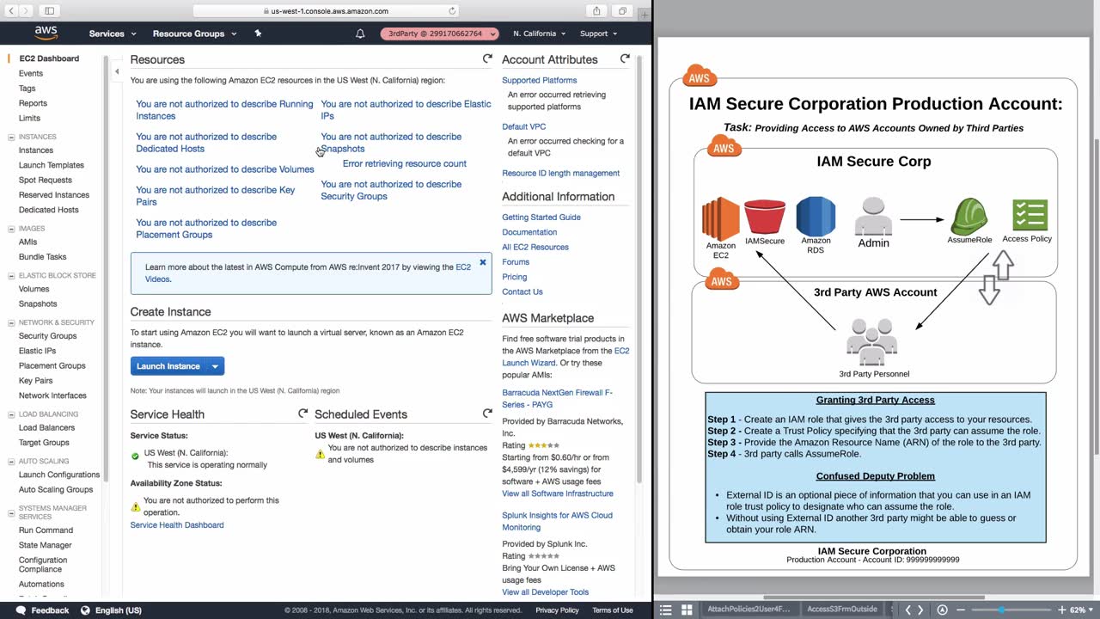The height and width of the screenshot is (619, 1100).
Task: Open Spot Requests in the sidebar
Action: click(46, 180)
